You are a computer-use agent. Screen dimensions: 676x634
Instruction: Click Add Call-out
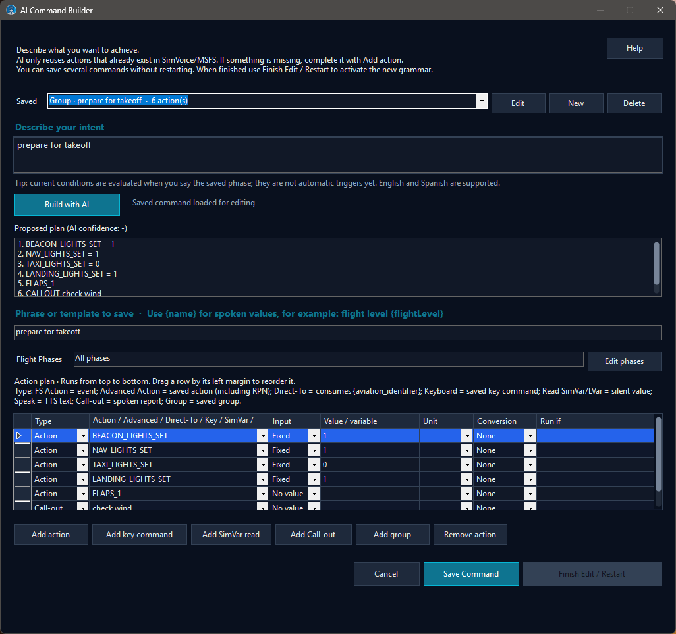point(313,535)
